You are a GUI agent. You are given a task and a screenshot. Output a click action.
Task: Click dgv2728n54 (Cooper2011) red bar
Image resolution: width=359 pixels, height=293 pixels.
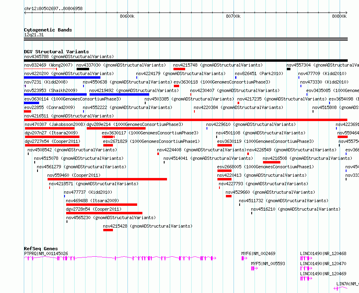(x=104, y=213)
